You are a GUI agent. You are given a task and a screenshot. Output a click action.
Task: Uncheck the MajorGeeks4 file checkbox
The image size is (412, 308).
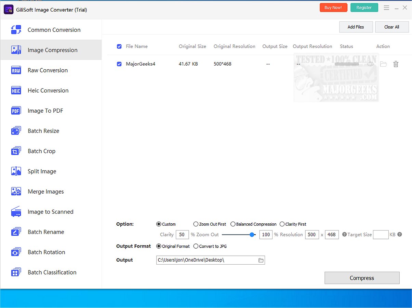coord(119,64)
